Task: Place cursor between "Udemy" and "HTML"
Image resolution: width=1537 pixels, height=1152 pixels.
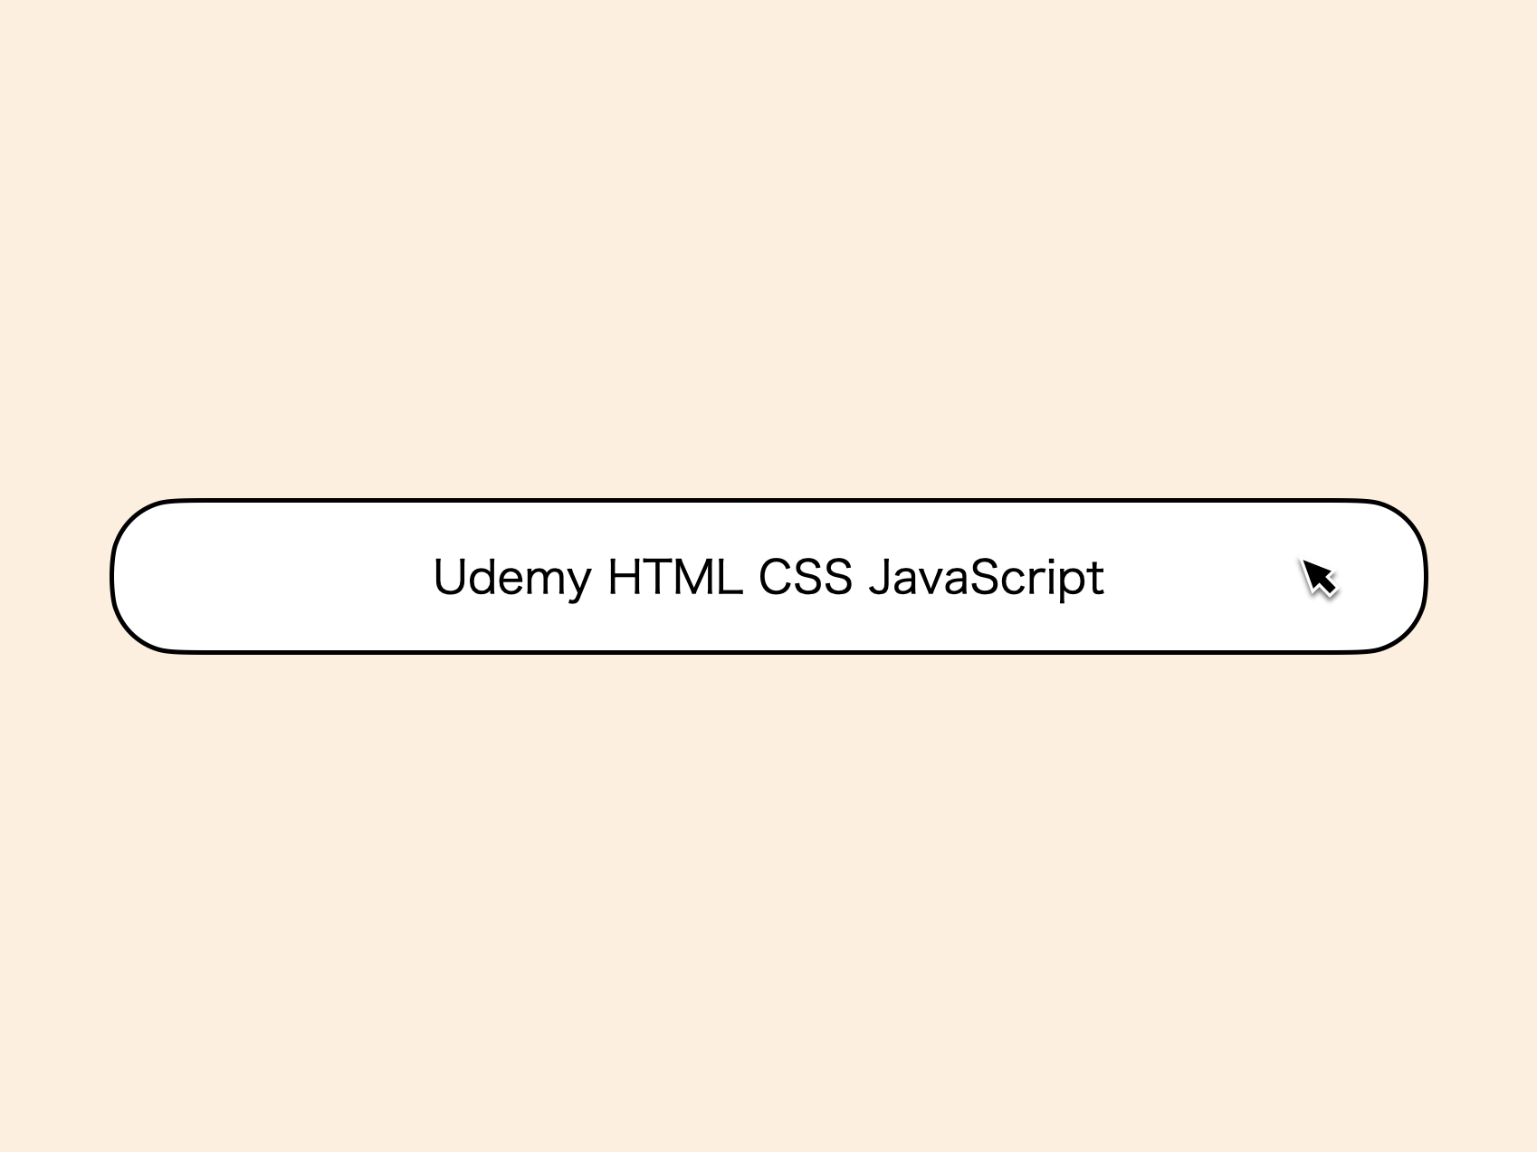Action: point(599,577)
